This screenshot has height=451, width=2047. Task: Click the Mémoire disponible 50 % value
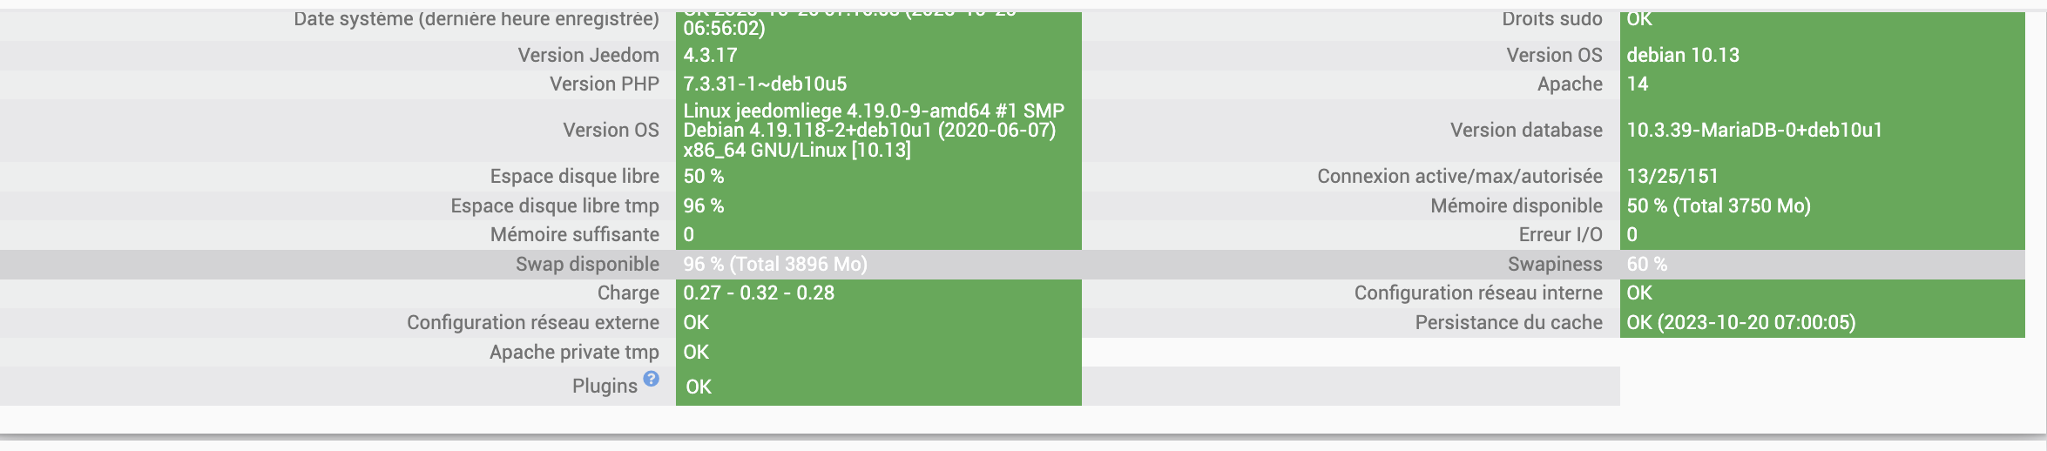pyautogui.click(x=1718, y=205)
